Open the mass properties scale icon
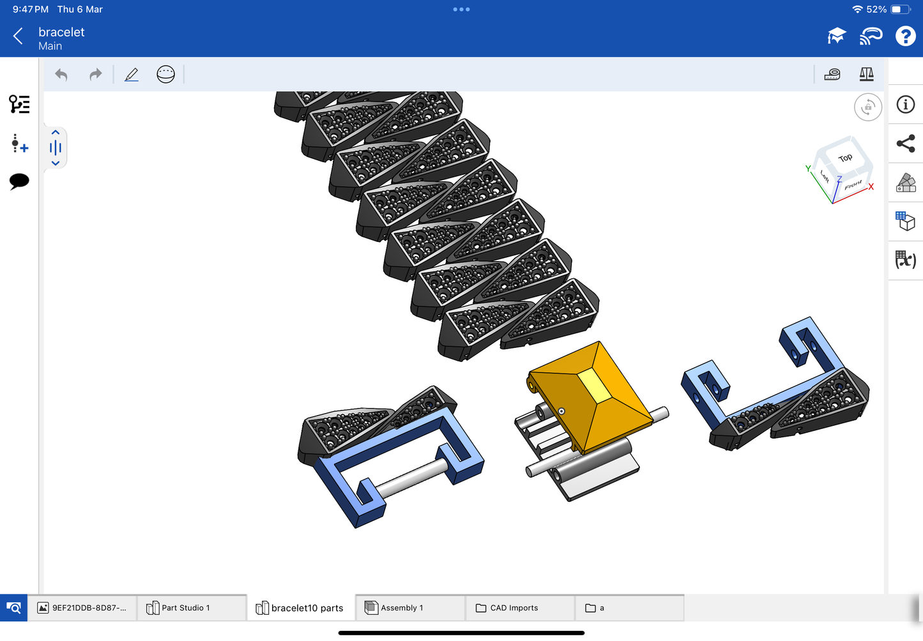Viewport: 923px width, 641px height. coord(866,75)
